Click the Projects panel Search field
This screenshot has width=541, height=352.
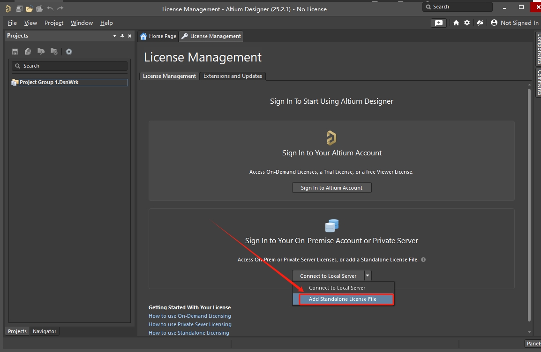coord(69,66)
